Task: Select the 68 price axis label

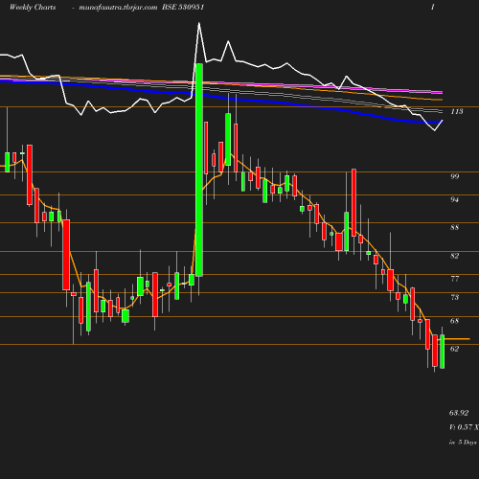Action: coord(454,321)
